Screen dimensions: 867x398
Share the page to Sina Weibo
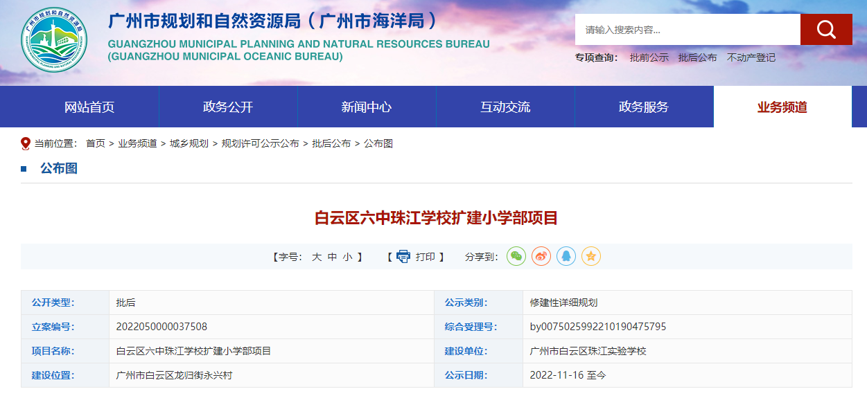[541, 256]
